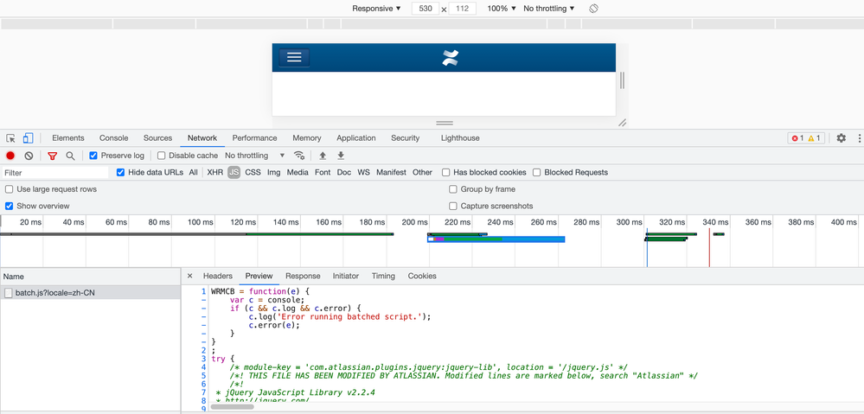Click the viewport width field 530
Screen dimensions: 864x414
[x=426, y=9]
